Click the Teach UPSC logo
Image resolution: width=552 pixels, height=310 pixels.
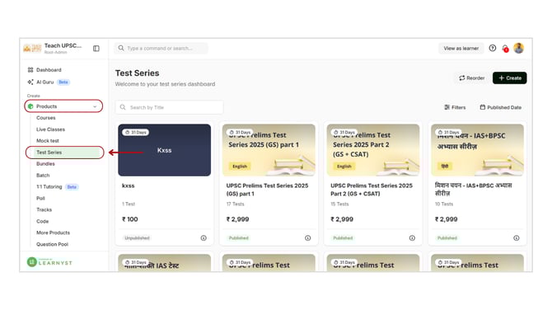[32, 49]
